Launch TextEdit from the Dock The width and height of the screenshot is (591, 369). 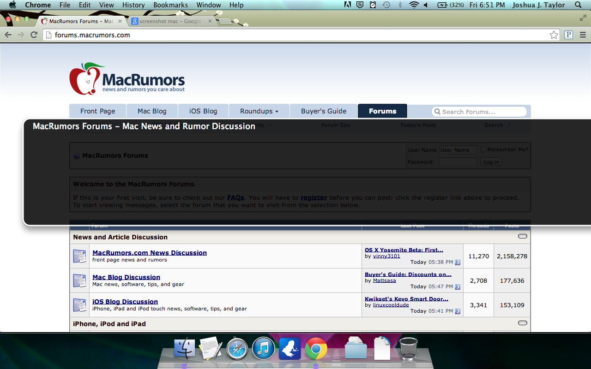(211, 348)
